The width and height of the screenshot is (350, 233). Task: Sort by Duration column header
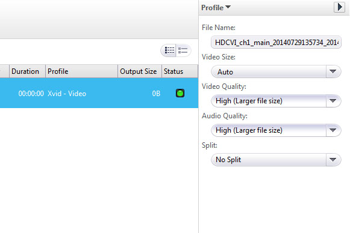[x=28, y=71]
